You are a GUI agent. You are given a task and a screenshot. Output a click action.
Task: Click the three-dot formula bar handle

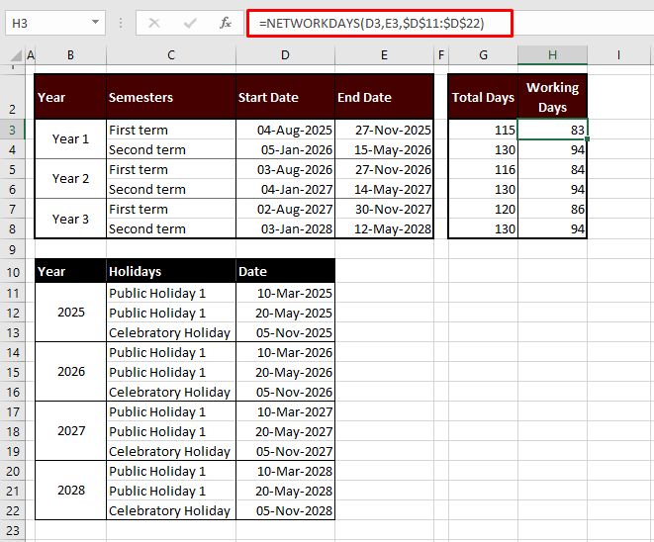click(120, 22)
